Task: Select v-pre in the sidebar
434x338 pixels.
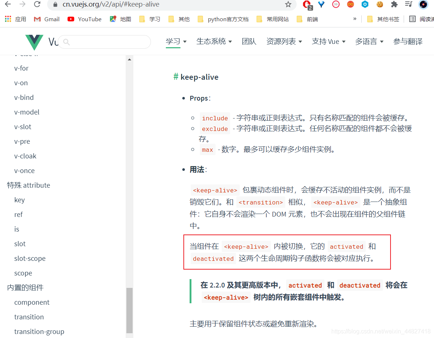Action: (22, 142)
